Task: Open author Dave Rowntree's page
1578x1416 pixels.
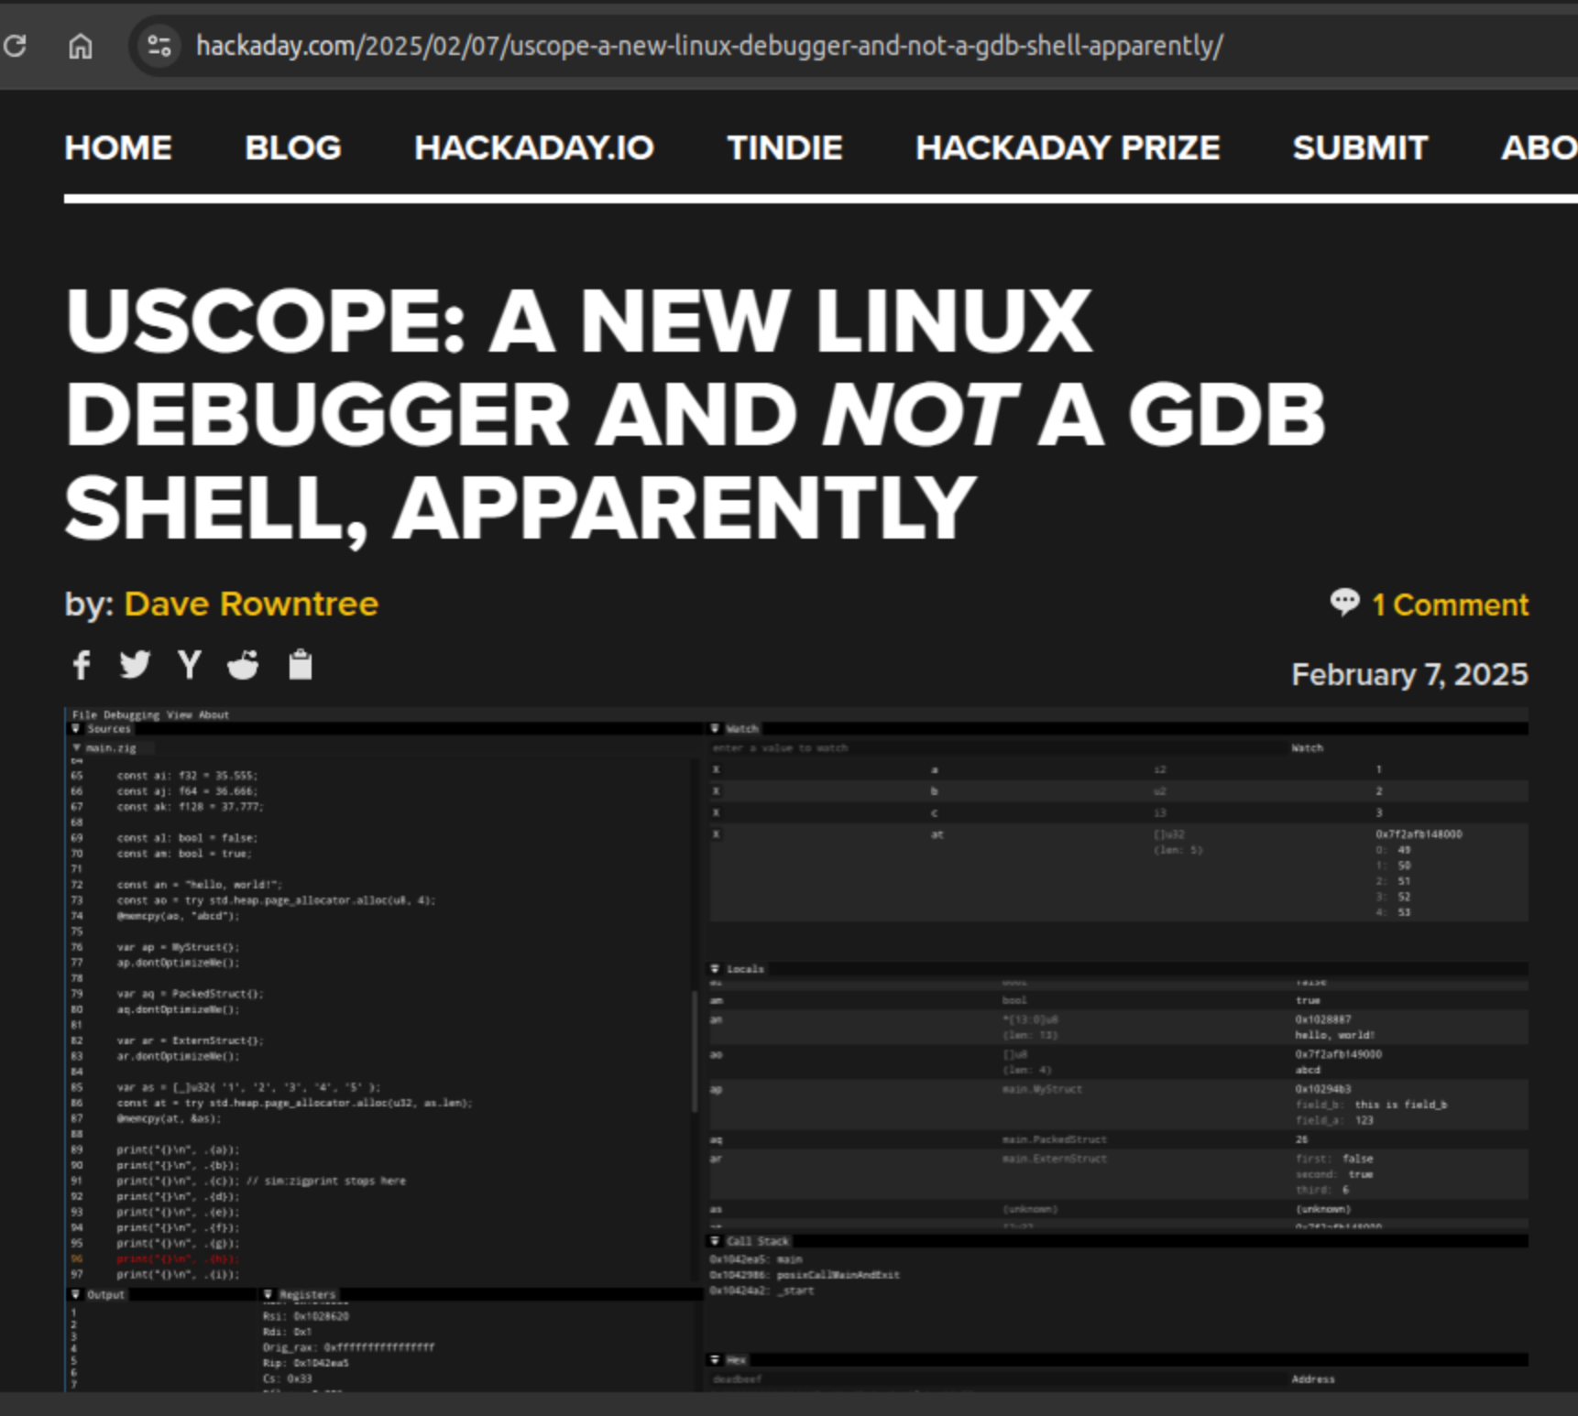Action: [x=251, y=604]
